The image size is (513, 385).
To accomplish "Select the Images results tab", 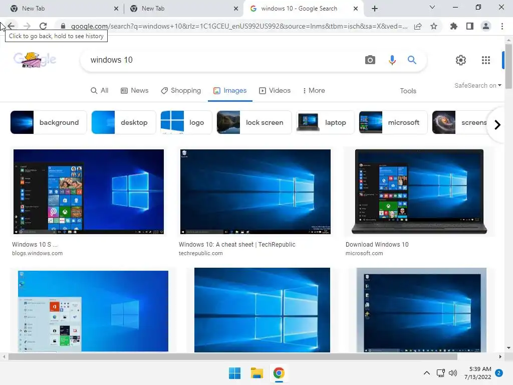I will [230, 90].
